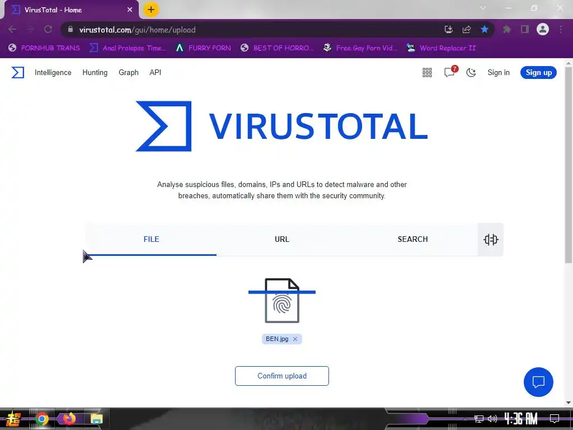Toggle dark mode moon icon
The image size is (573, 430).
pyautogui.click(x=471, y=72)
